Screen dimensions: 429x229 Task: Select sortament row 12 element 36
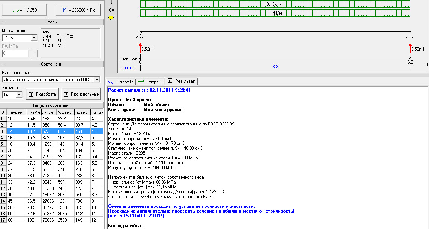pyautogui.click(x=51, y=188)
